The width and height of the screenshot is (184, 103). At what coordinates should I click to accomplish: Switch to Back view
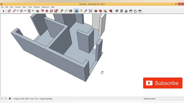(x=135, y=11)
